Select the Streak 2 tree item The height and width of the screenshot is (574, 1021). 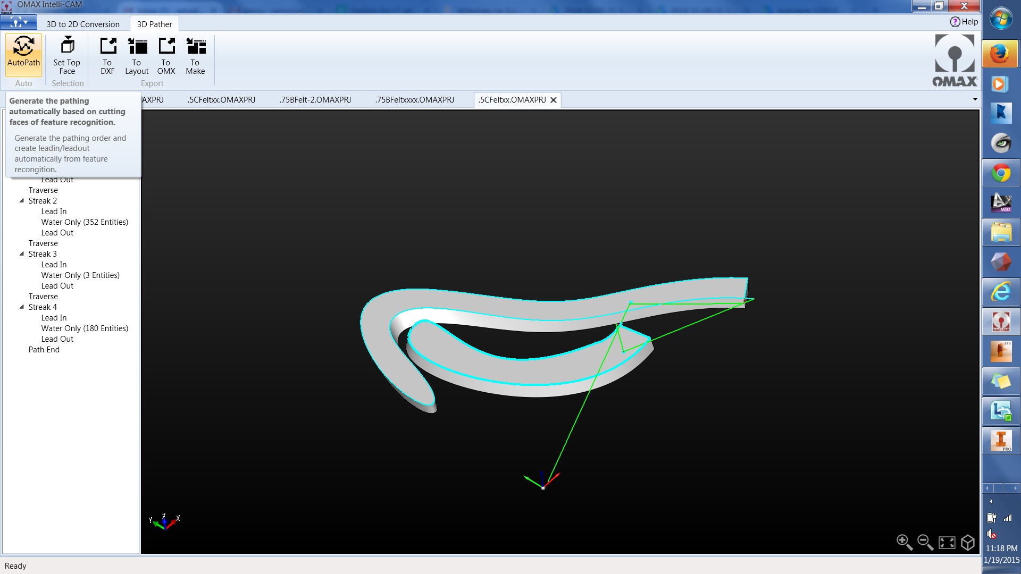pyautogui.click(x=43, y=200)
